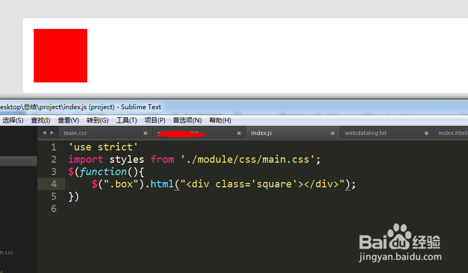
Task: Click line number 5 in gutter
Action: 54,196
